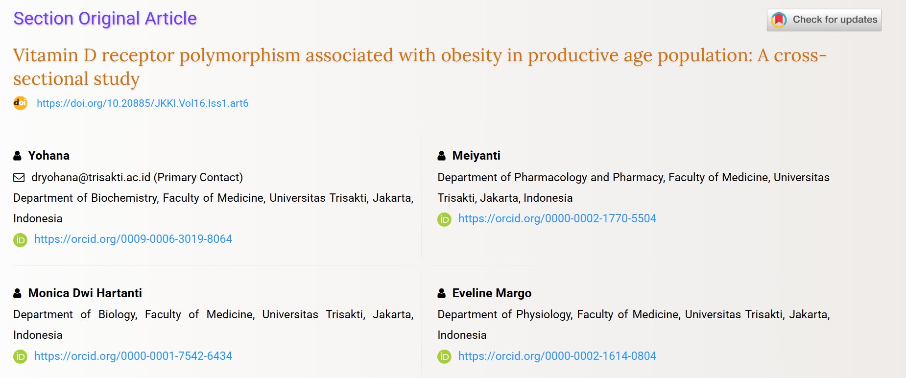The width and height of the screenshot is (906, 378).
Task: Click the ORCID iD icon under Monica Dwi Hartanti
Action: (x=20, y=356)
